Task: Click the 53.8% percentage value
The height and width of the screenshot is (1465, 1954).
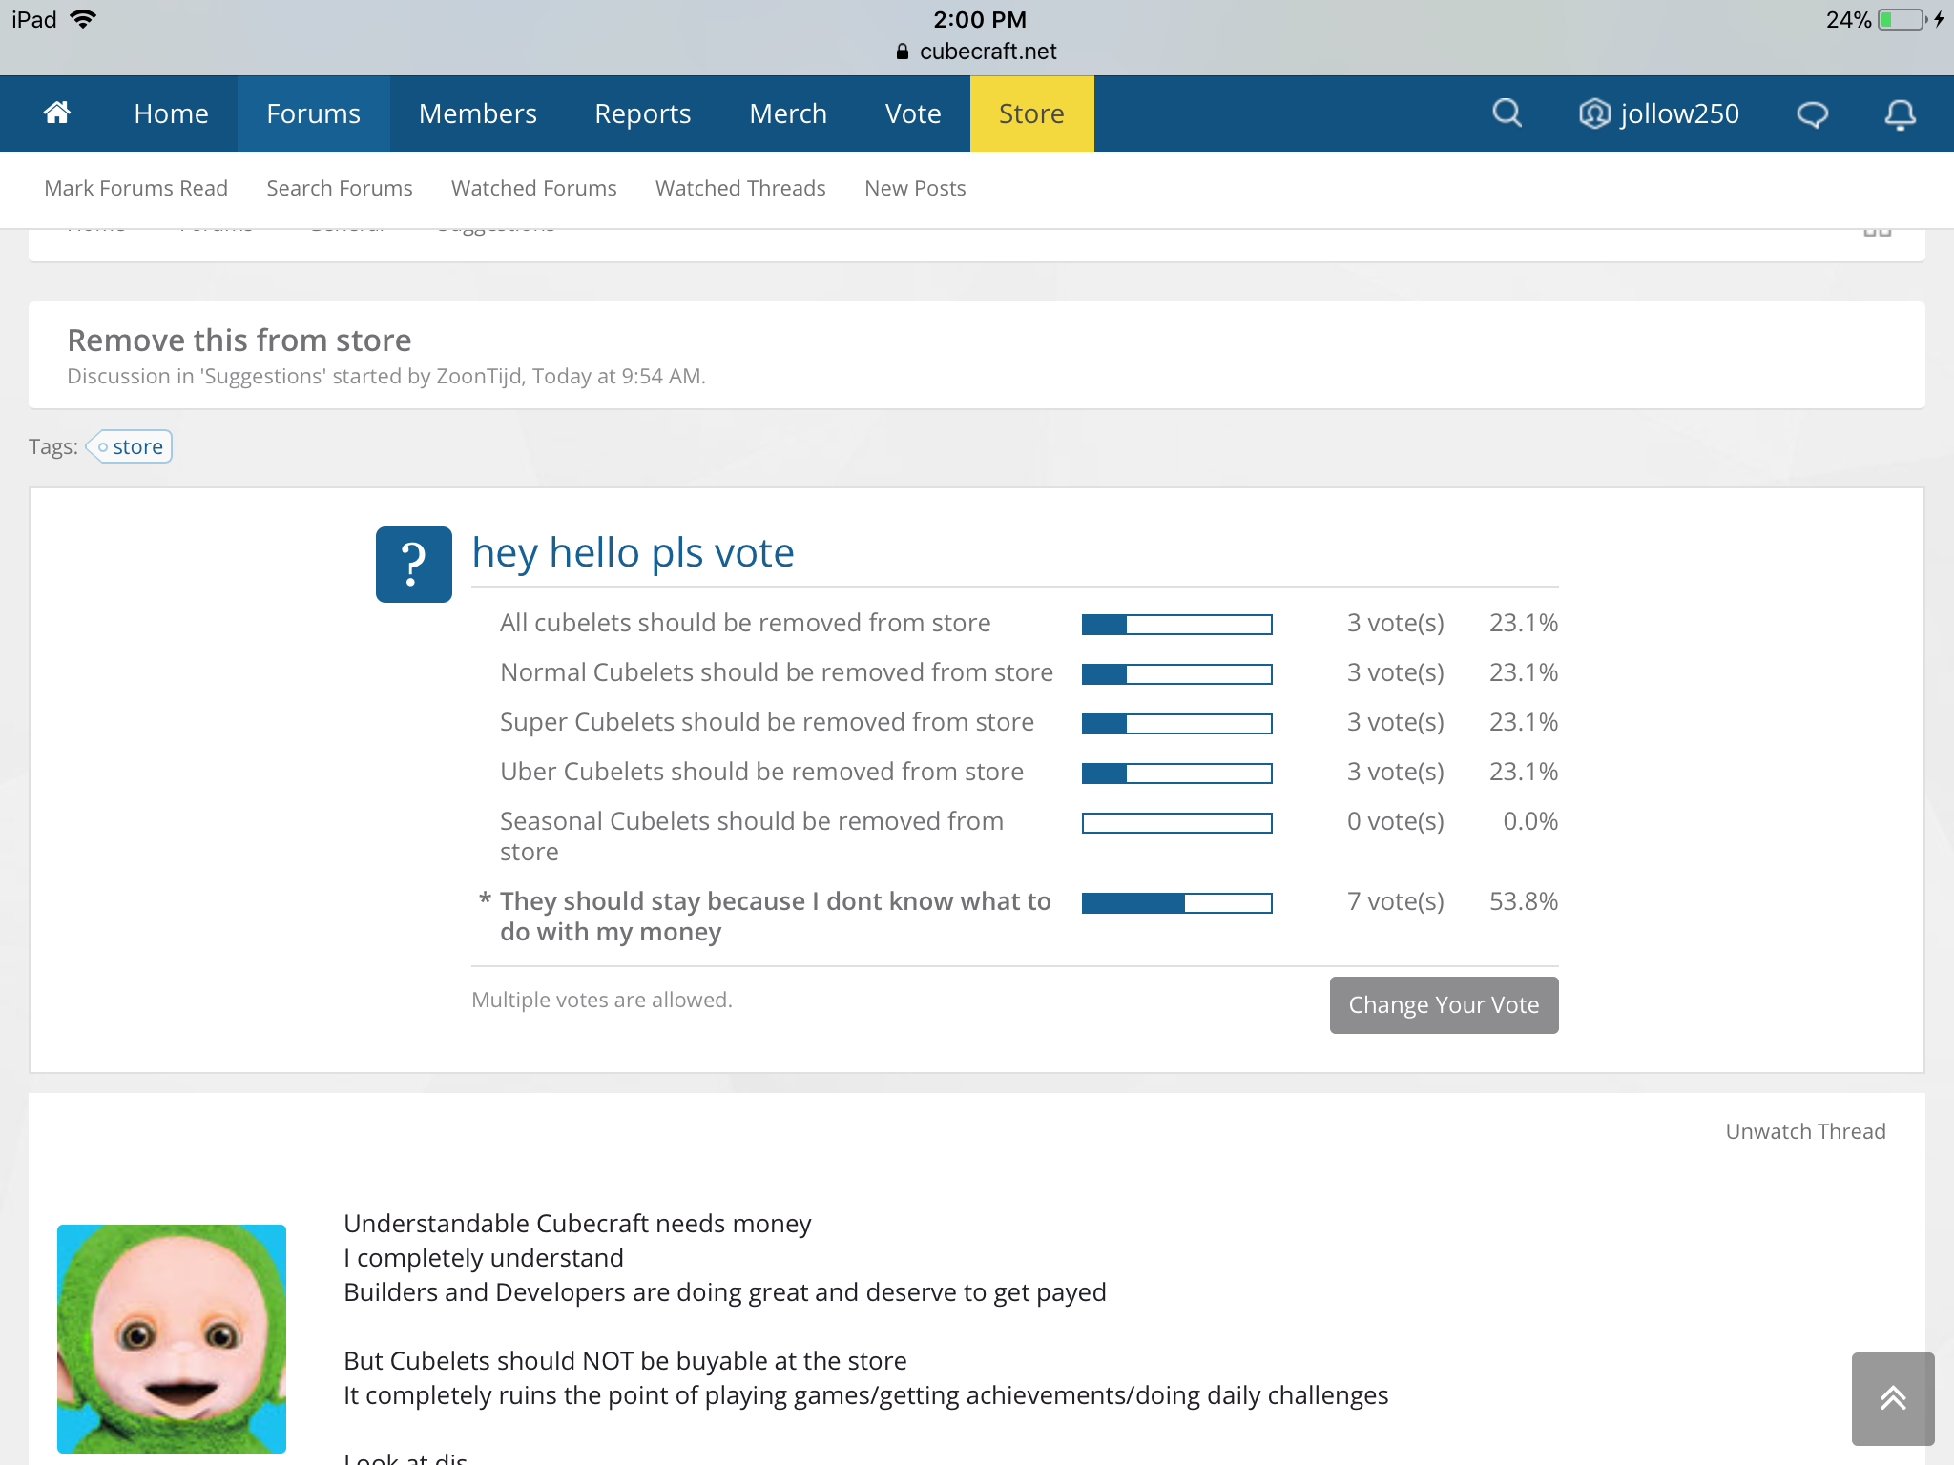Action: [1524, 901]
